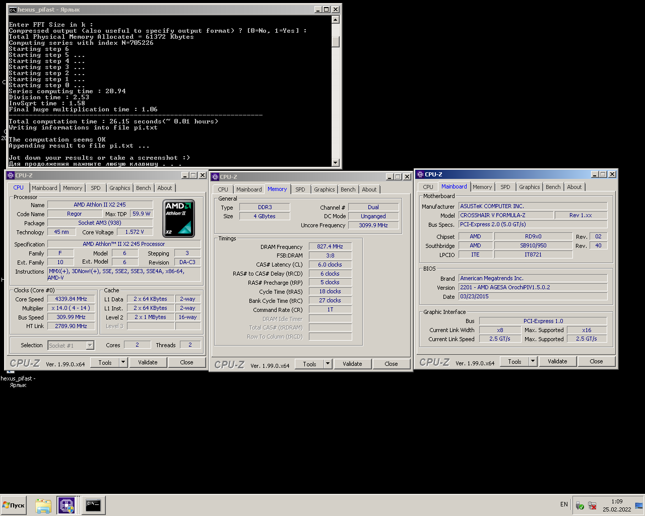Click Core Voltage value 1.572 V
Screen dimensions: 645x516
pyautogui.click(x=135, y=232)
